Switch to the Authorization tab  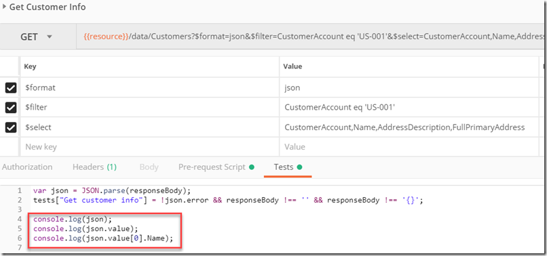(x=27, y=167)
